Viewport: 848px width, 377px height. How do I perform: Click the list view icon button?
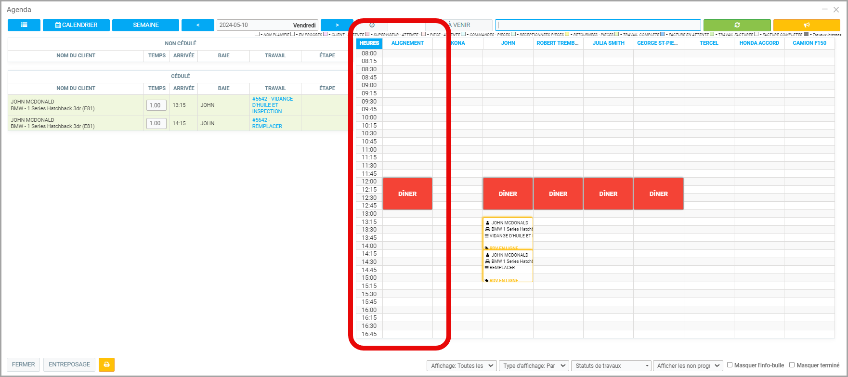click(24, 25)
